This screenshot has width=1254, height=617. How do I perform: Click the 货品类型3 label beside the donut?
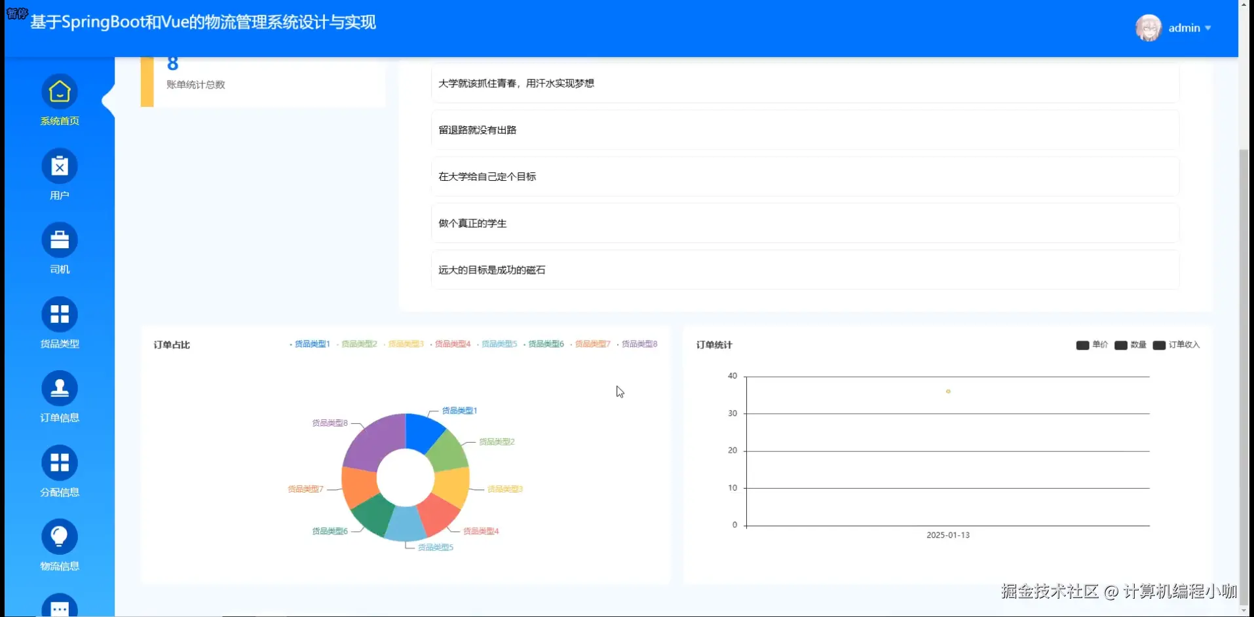[x=505, y=489]
